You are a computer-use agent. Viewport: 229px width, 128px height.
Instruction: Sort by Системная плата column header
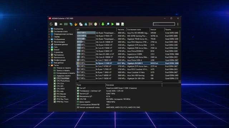coord(138,30)
